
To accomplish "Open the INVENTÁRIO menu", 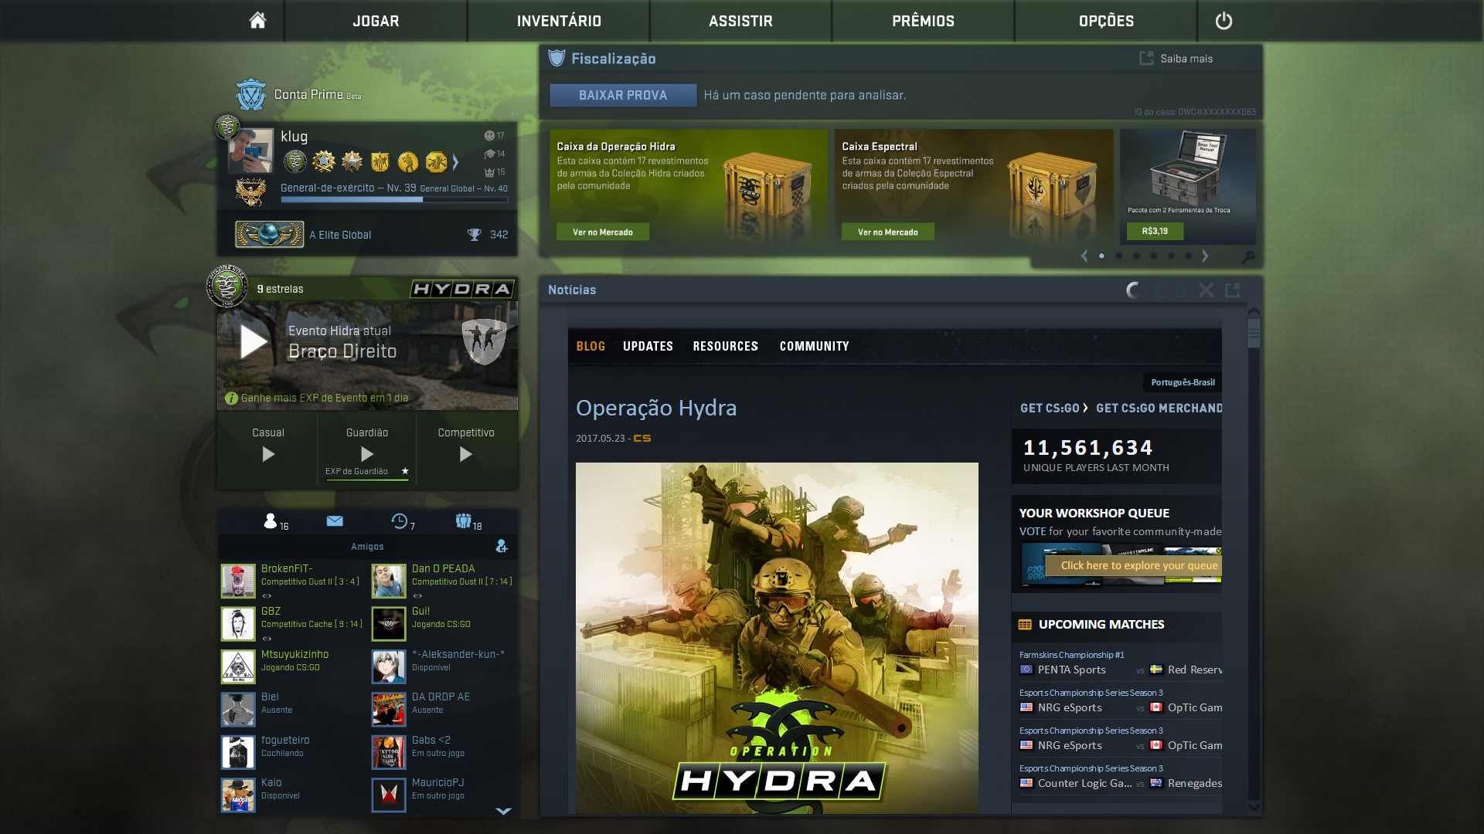I will (x=559, y=21).
